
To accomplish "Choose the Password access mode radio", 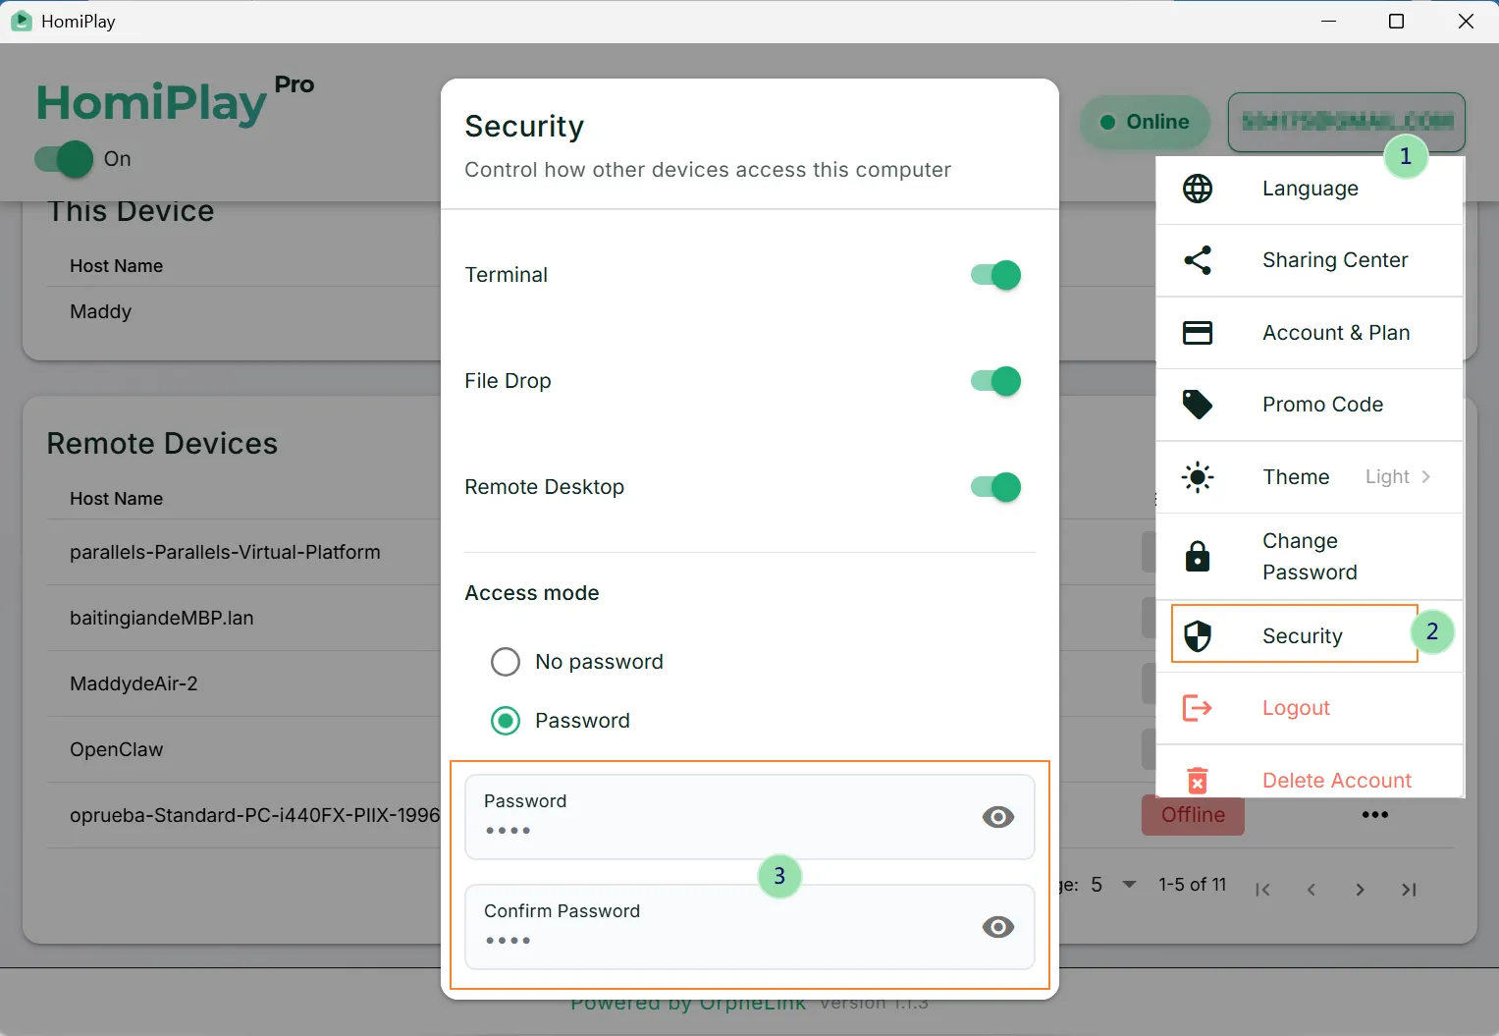I will pos(506,721).
